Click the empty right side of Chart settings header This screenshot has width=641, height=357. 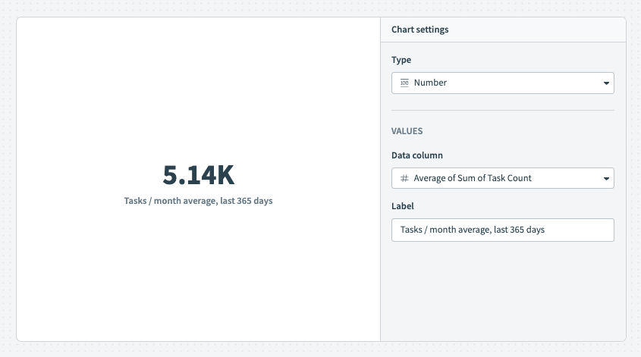click(x=546, y=30)
